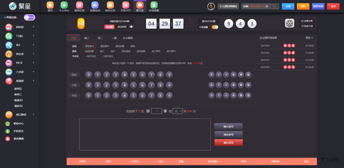Screen dimensions: 344x168
Task: Expand the 时时彩 category in sidebar
Action: pyautogui.click(x=19, y=27)
